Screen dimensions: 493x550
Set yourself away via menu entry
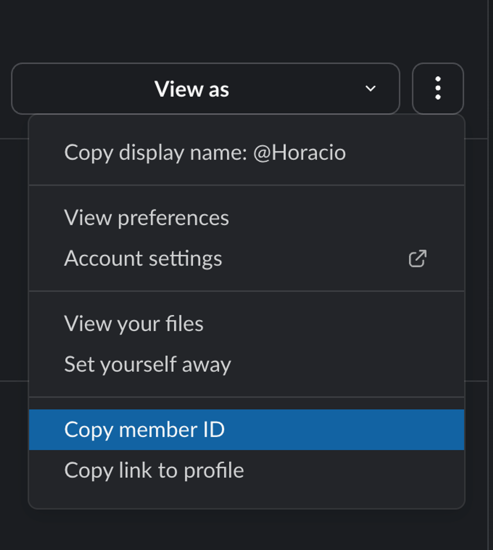148,364
